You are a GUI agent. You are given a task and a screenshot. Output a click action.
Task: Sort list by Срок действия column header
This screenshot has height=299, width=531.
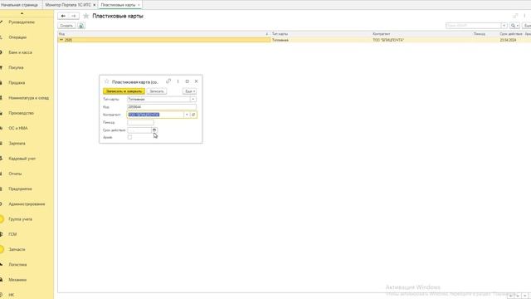tap(511, 34)
